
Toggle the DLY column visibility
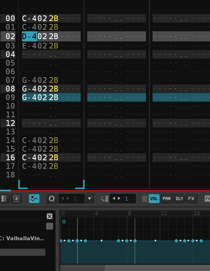click(179, 199)
